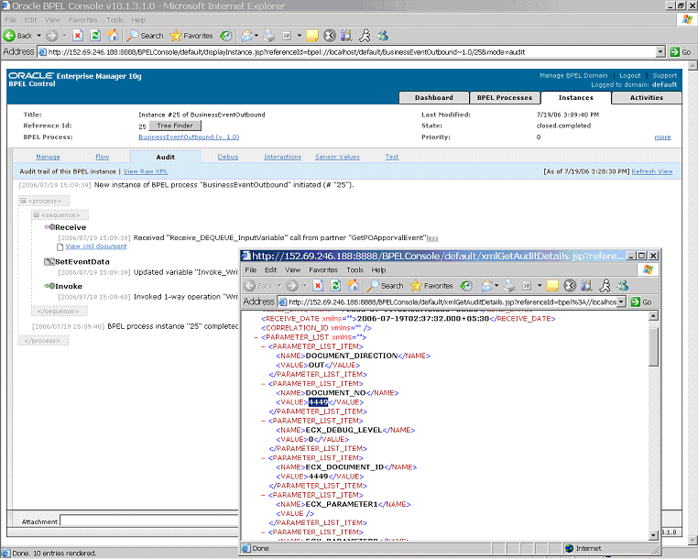Image resolution: width=698 pixels, height=559 pixels.
Task: Click Search in main browser toolbar
Action: pyautogui.click(x=145, y=36)
